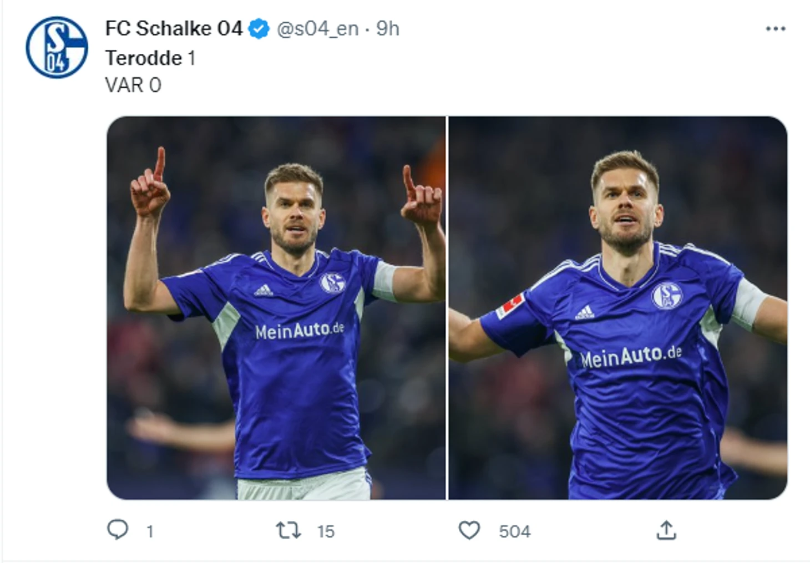Click the 504 likes count

click(514, 531)
